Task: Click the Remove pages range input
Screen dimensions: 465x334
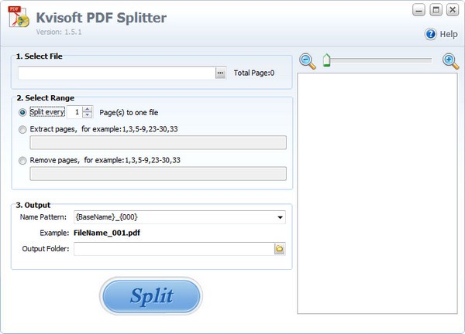Action: (x=157, y=173)
